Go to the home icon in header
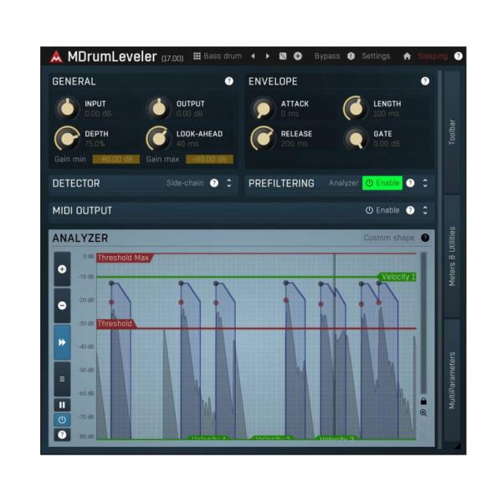502x502 pixels. pos(407,56)
